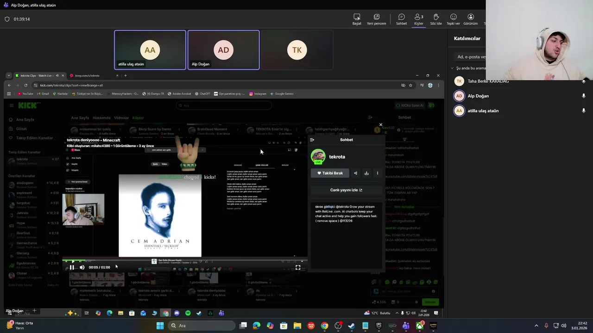
Task: Open the Kişiler people panel
Action: click(419, 19)
